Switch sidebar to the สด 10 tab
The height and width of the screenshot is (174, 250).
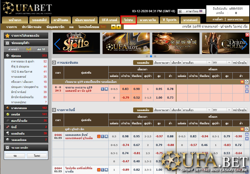pos(41,49)
